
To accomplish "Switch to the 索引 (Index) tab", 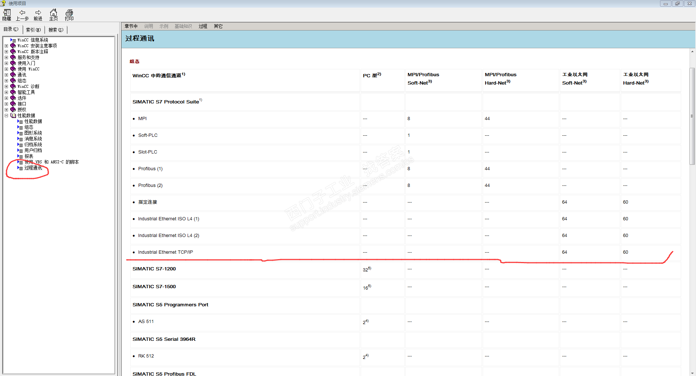I will 33,30.
